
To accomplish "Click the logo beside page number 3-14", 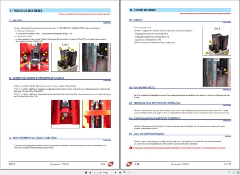I will pos(129,164).
